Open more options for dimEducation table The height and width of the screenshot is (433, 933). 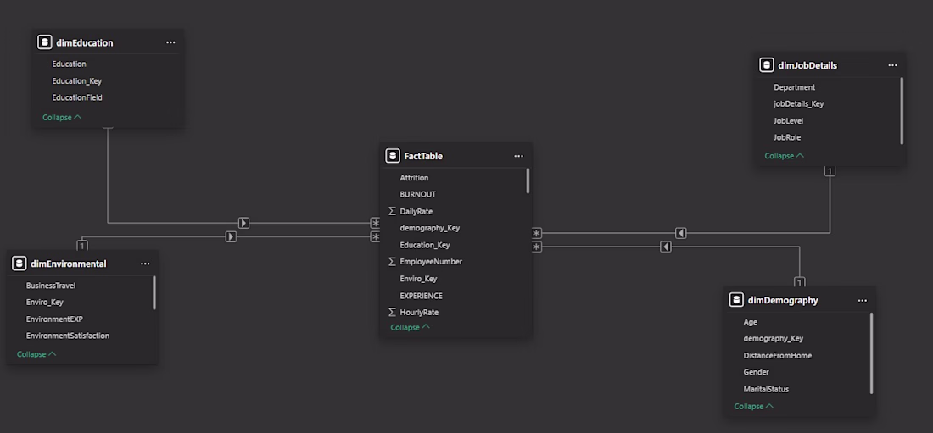(170, 42)
